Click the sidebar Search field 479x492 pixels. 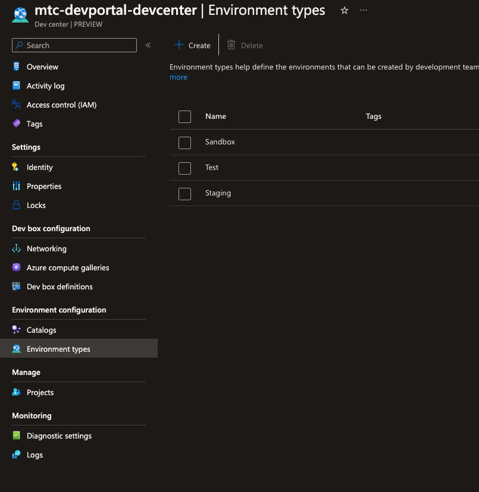click(74, 45)
